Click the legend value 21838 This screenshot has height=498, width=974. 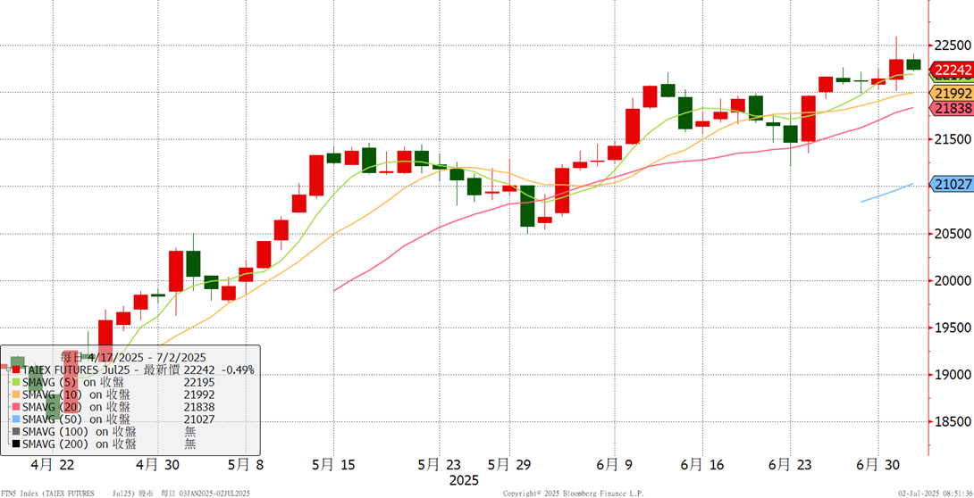pyautogui.click(x=199, y=408)
